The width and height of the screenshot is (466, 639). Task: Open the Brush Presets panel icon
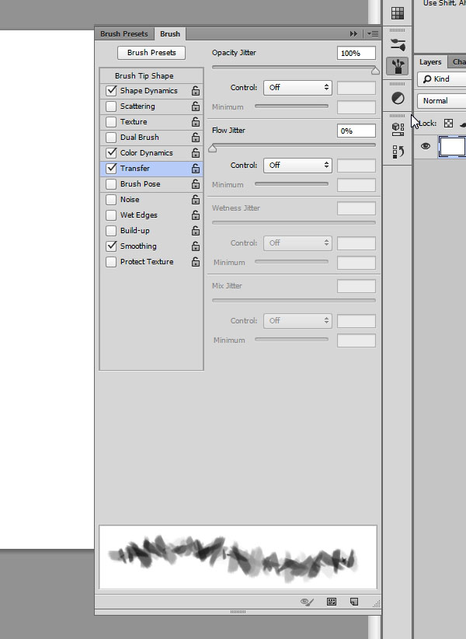pyautogui.click(x=397, y=44)
